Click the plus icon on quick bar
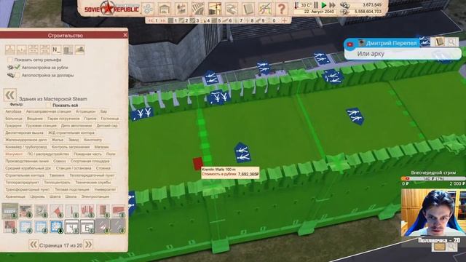Viewport: 466px width, 262px height. (285, 20)
